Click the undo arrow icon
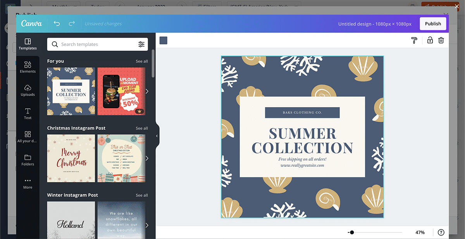Image resolution: width=465 pixels, height=239 pixels. pos(57,24)
